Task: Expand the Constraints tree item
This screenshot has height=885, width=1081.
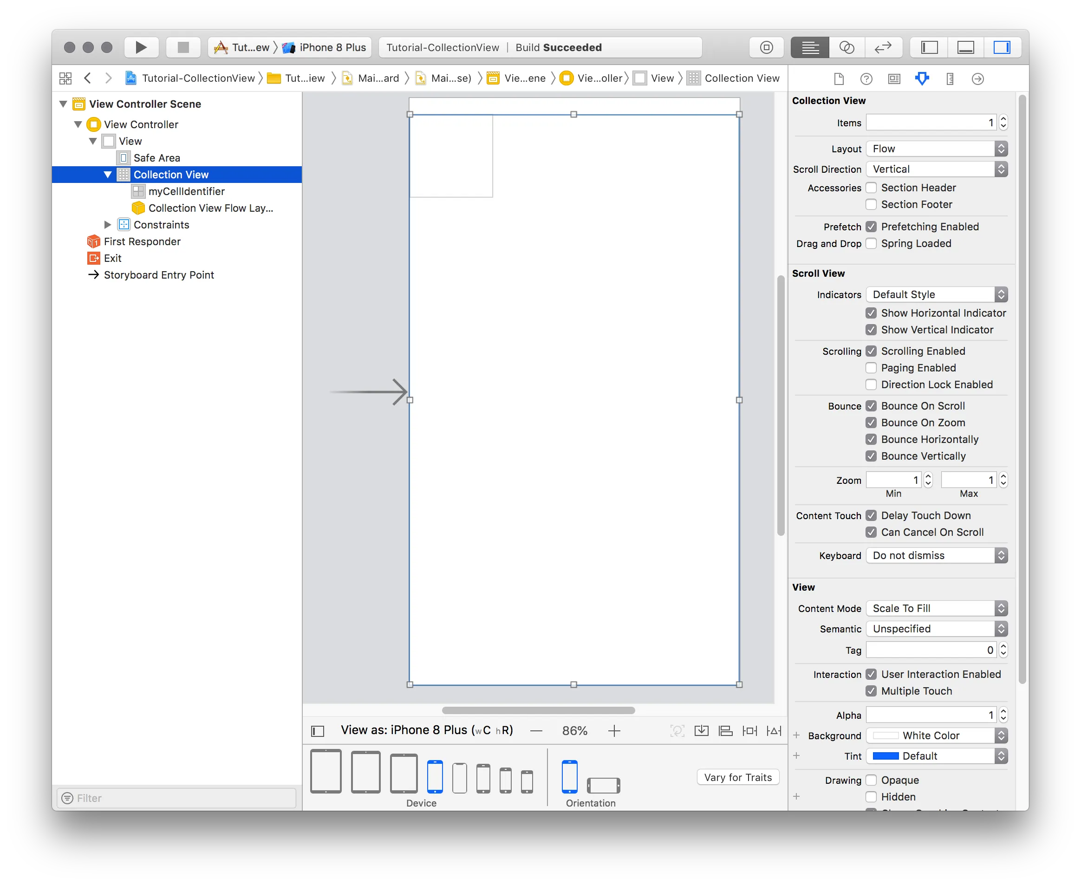Action: tap(108, 225)
